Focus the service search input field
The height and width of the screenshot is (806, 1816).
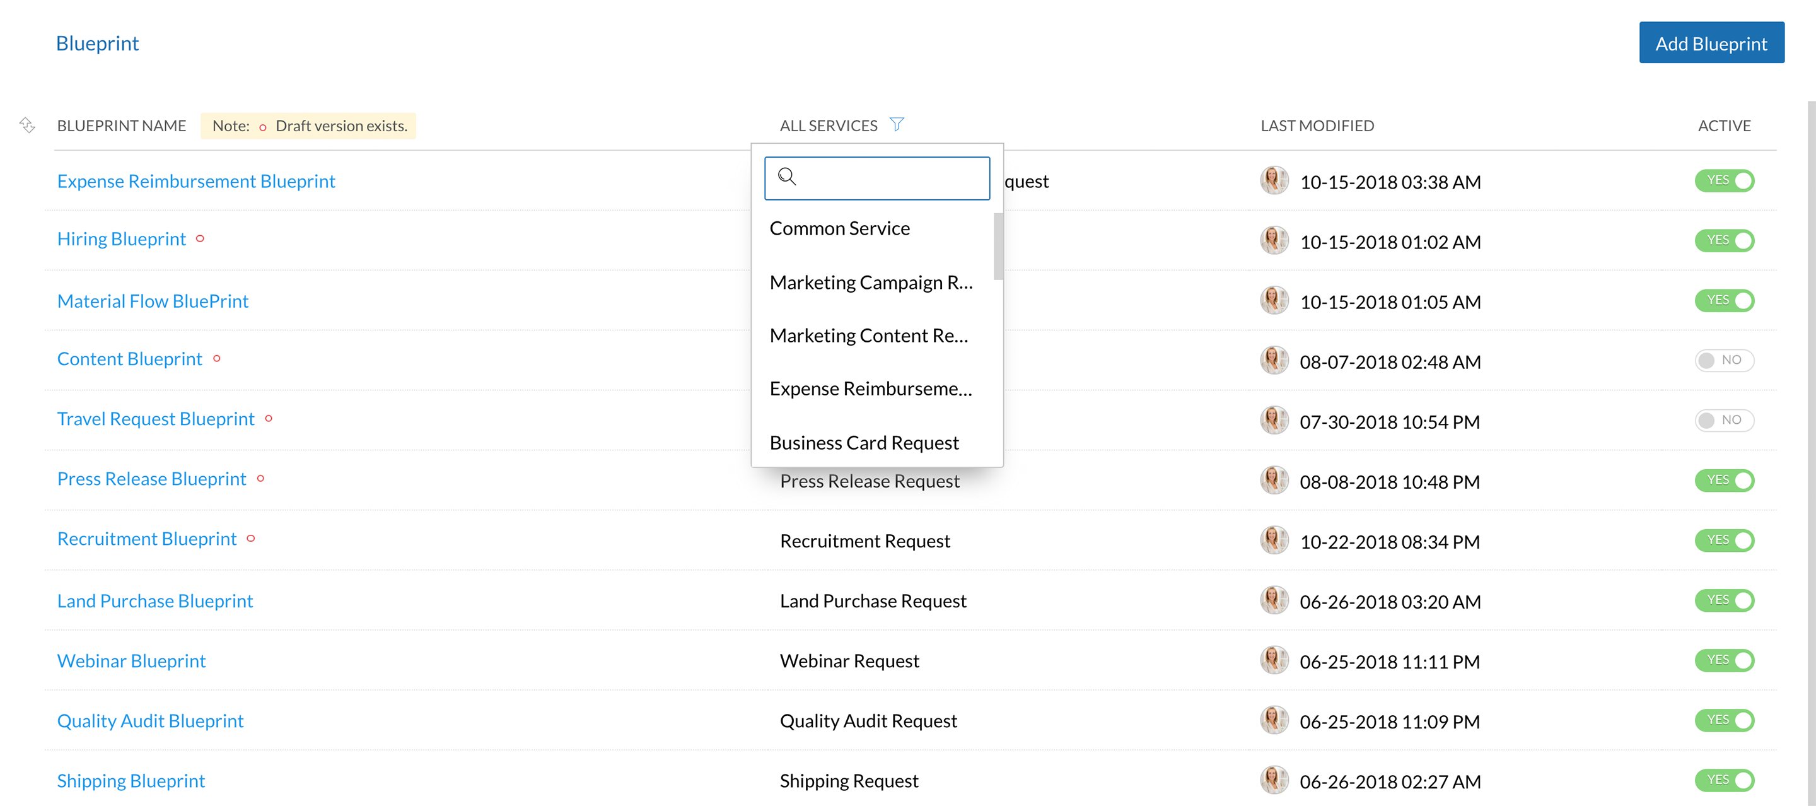tap(890, 178)
